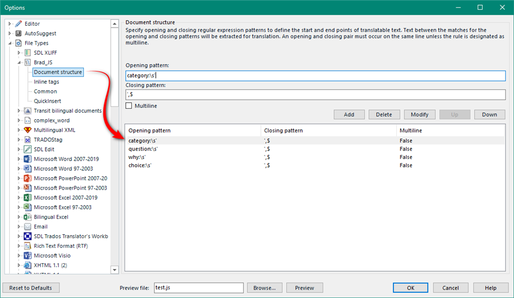Click the Multiline column header
The height and width of the screenshot is (298, 514).
click(451, 130)
